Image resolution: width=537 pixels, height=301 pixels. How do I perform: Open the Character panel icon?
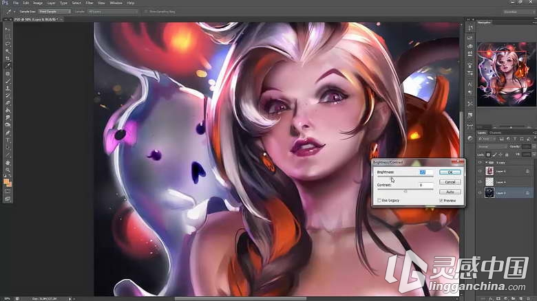pyautogui.click(x=470, y=84)
